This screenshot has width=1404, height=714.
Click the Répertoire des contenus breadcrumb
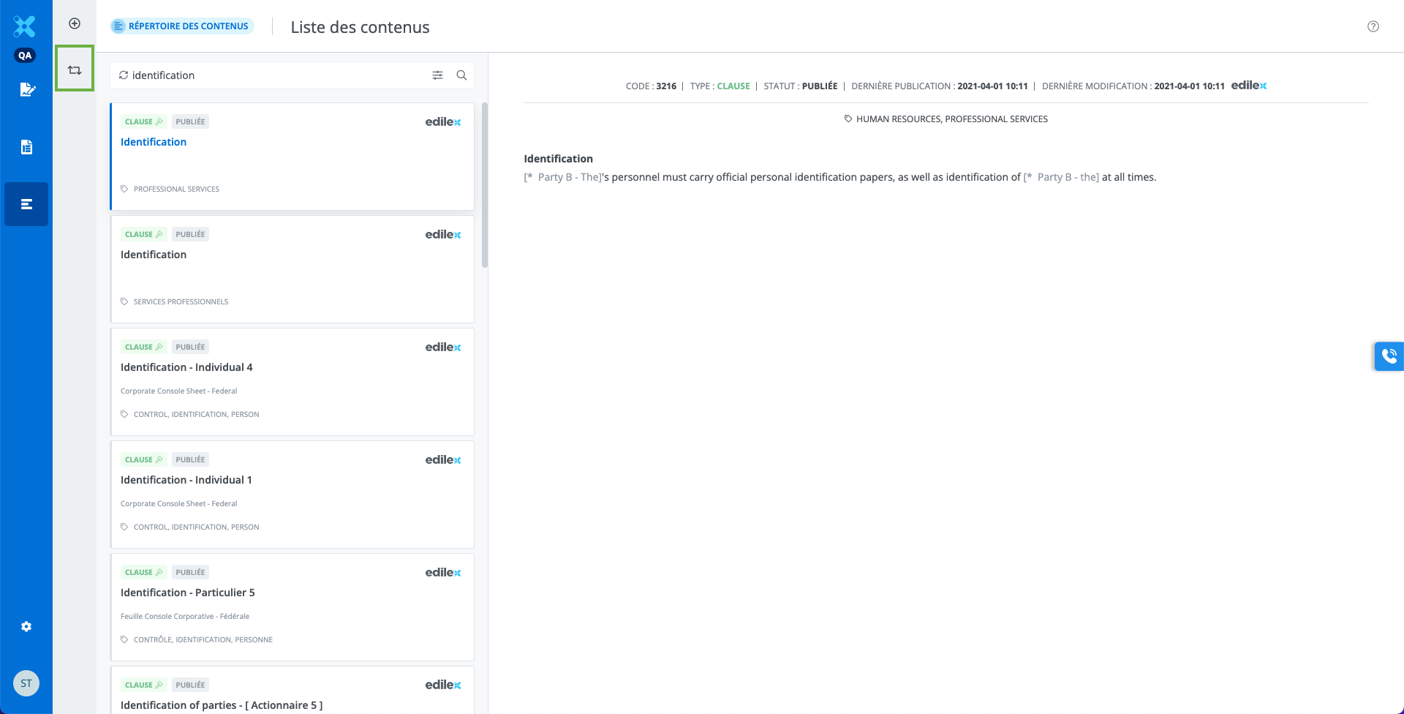pos(182,26)
